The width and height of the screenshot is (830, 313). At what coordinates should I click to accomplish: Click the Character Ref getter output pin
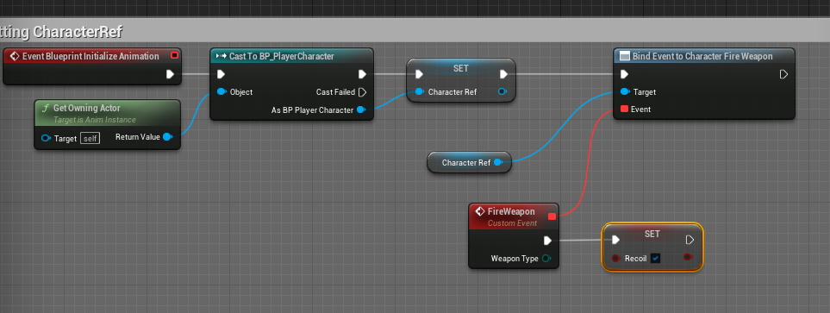(x=498, y=163)
